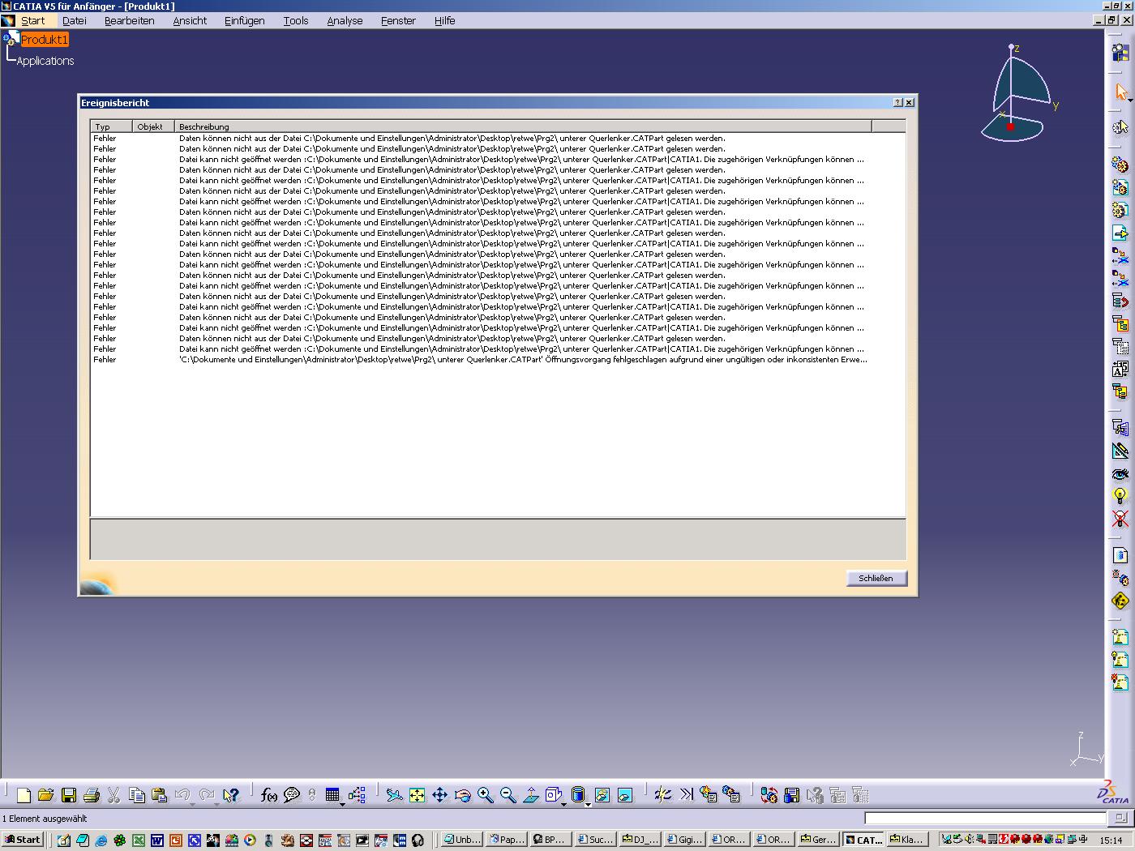Viewport: 1135px width, 851px height.
Task: Select Applications node in the tree
Action: pos(45,61)
